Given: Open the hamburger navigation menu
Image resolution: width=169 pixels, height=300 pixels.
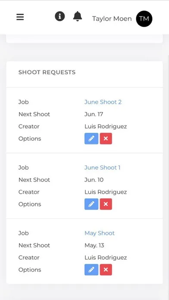Looking at the screenshot, I should [x=20, y=17].
